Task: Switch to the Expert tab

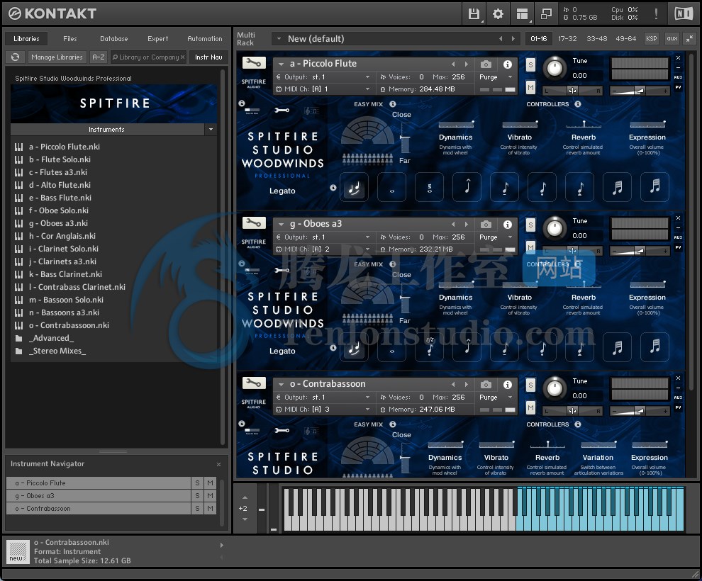Action: 157,39
